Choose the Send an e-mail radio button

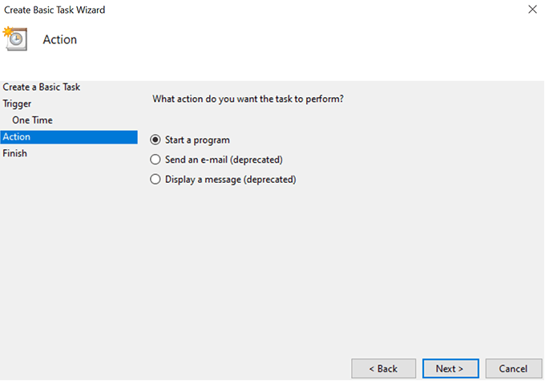pyautogui.click(x=155, y=160)
